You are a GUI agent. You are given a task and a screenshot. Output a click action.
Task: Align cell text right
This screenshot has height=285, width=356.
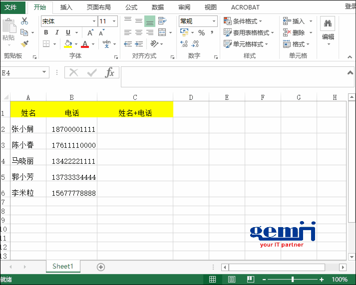(150, 32)
